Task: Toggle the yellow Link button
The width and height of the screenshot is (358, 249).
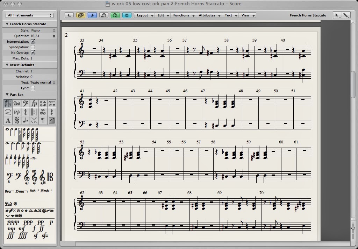Action: pos(81,15)
